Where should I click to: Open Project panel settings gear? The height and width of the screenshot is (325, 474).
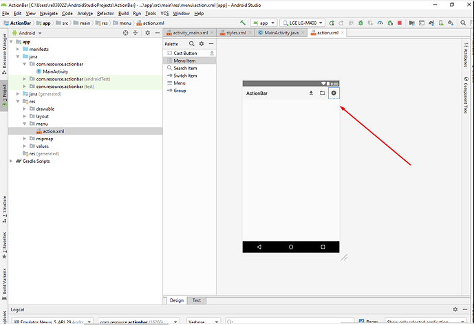click(147, 33)
